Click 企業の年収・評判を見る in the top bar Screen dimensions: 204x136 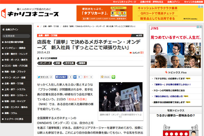click(152, 2)
